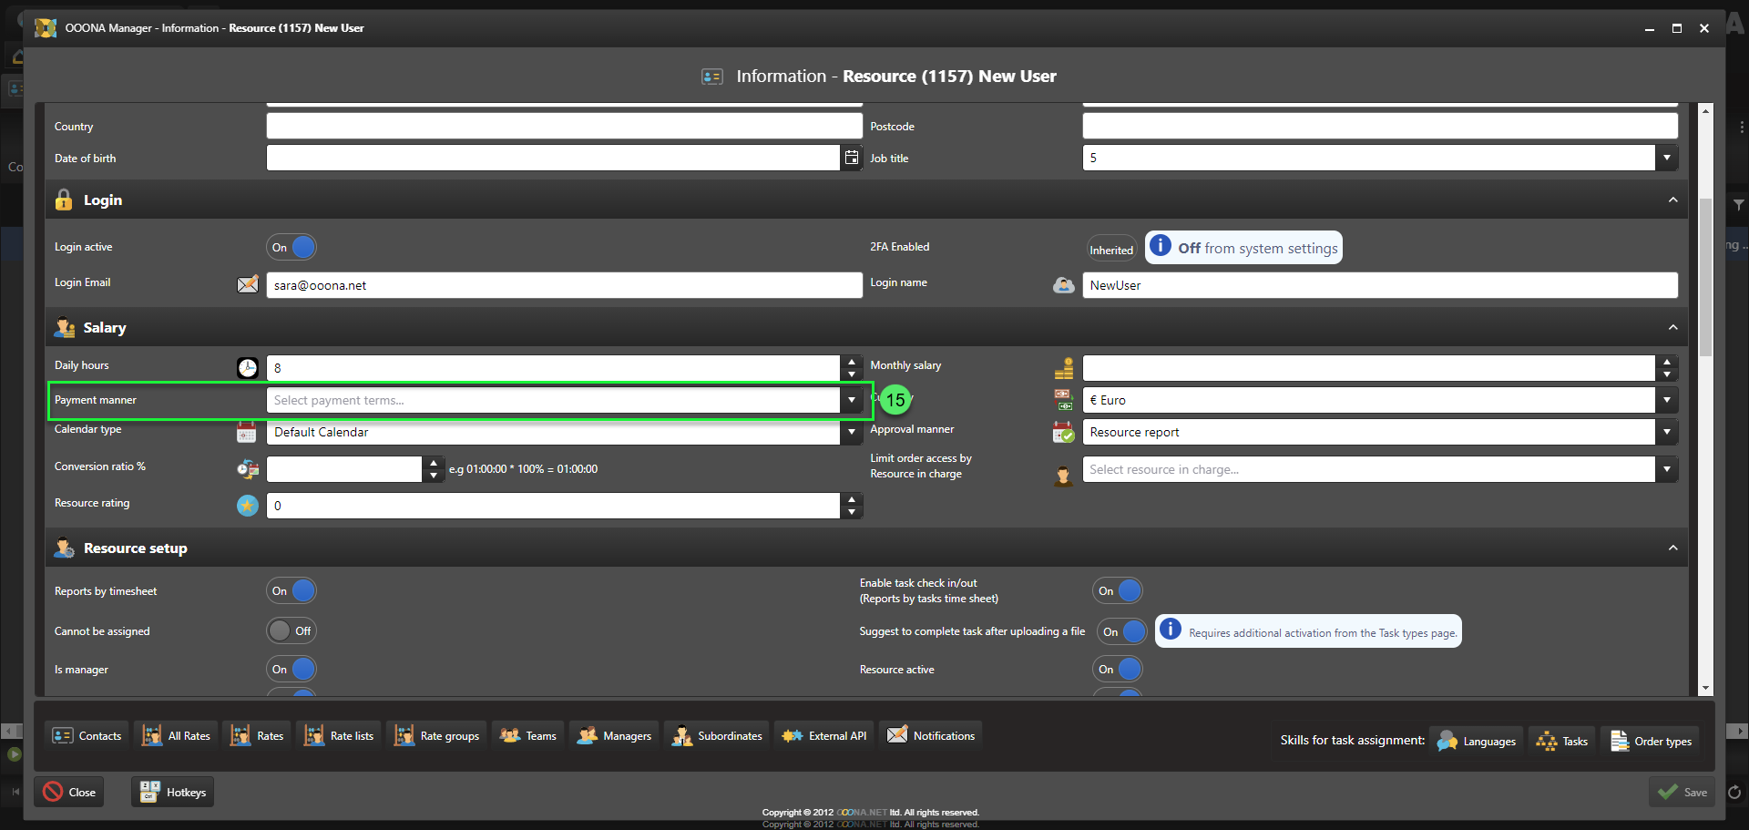The width and height of the screenshot is (1749, 830).
Task: Open the Payment manner dropdown
Action: coord(851,400)
